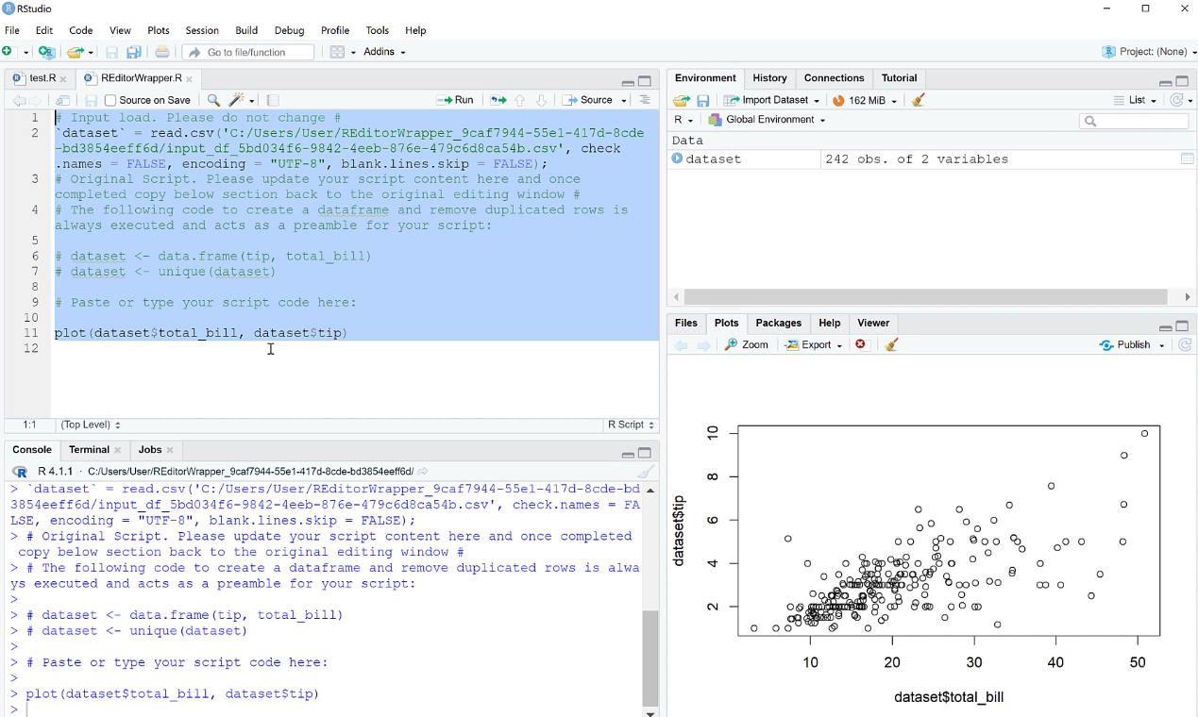1198x717 pixels.
Task: Go to previous section up arrow
Action: point(519,100)
